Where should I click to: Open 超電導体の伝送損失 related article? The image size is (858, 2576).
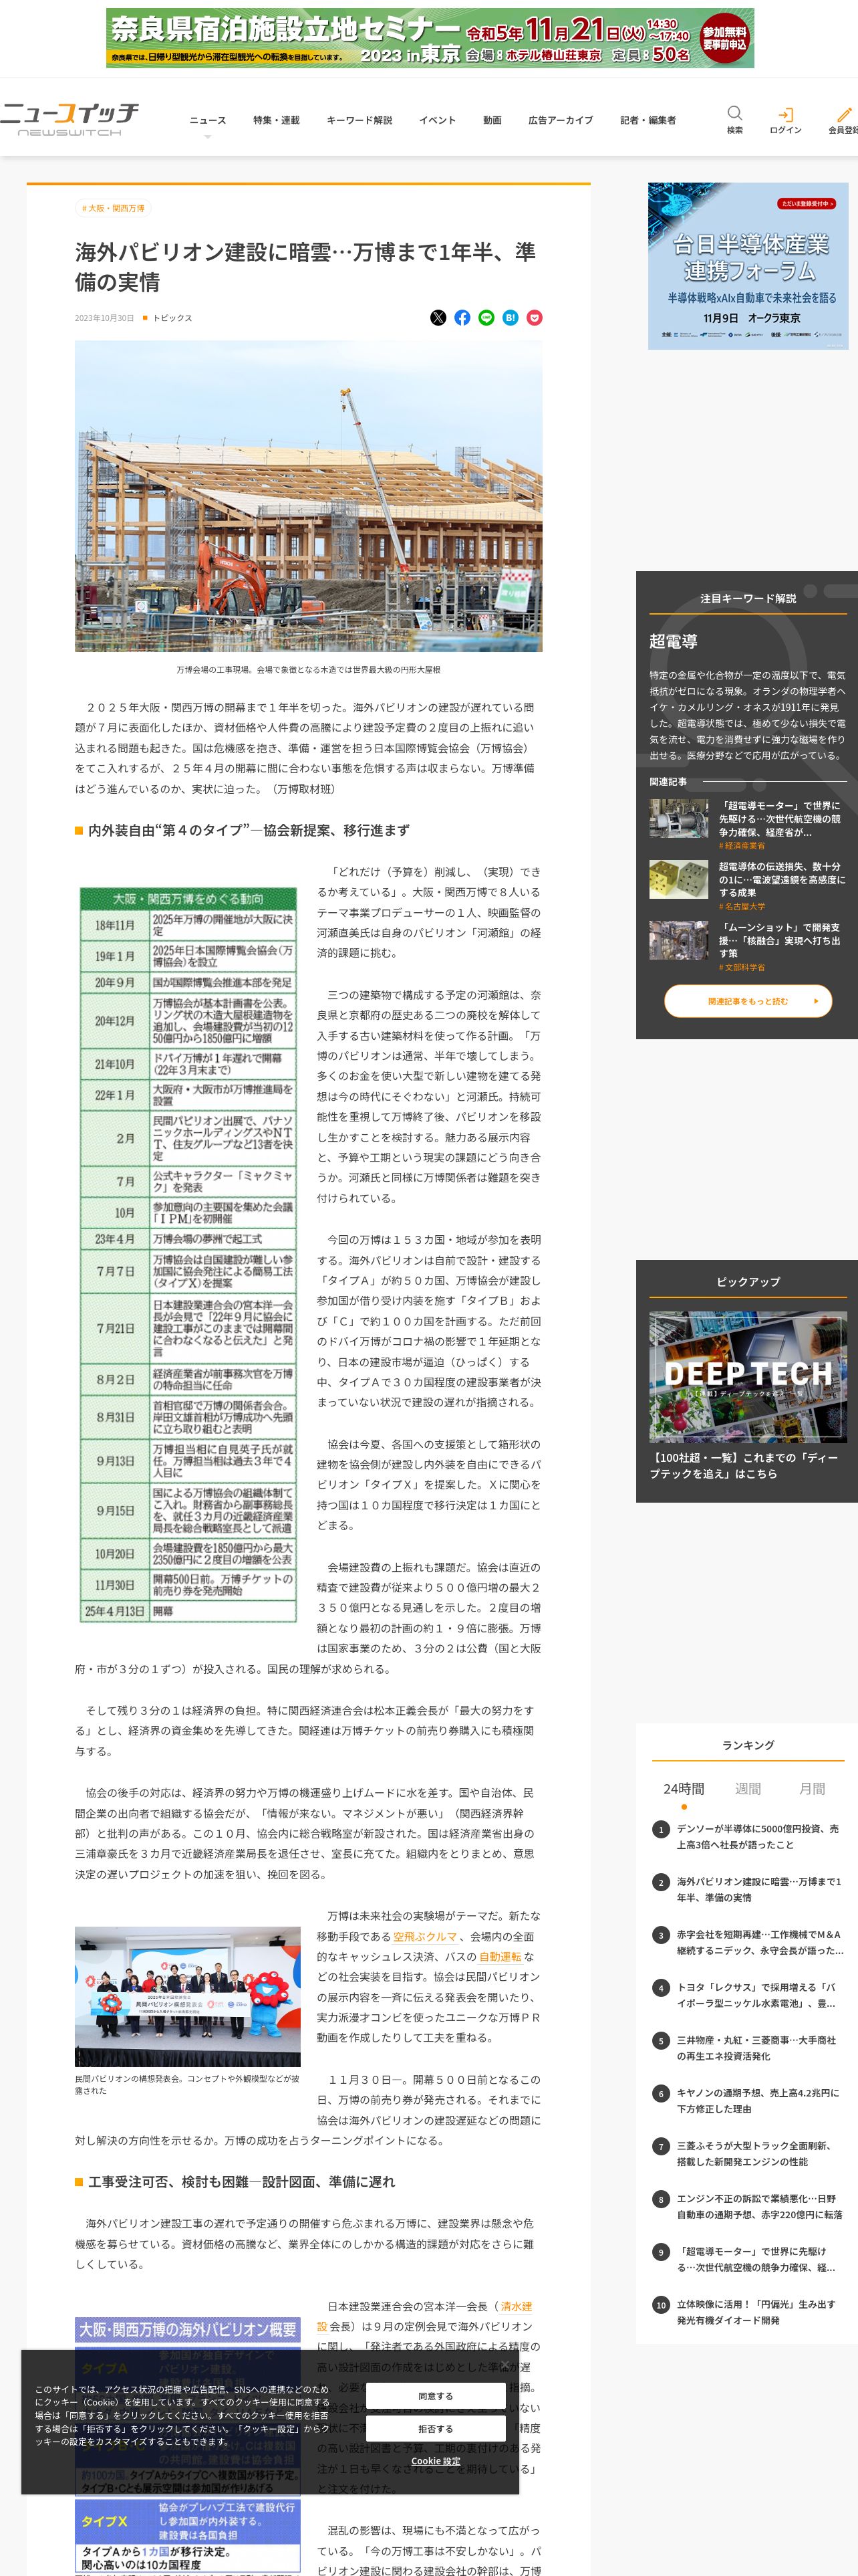(782, 879)
